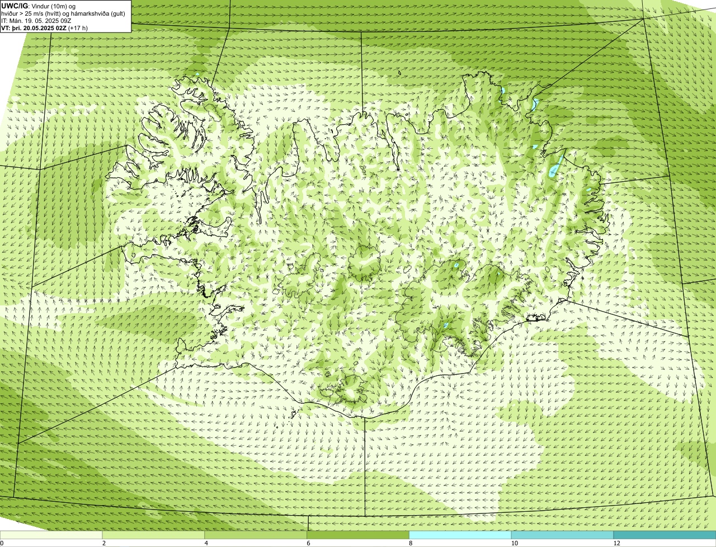Select the medium green 4–6 m/s color band
This screenshot has width=716, height=547.
pyautogui.click(x=256, y=535)
